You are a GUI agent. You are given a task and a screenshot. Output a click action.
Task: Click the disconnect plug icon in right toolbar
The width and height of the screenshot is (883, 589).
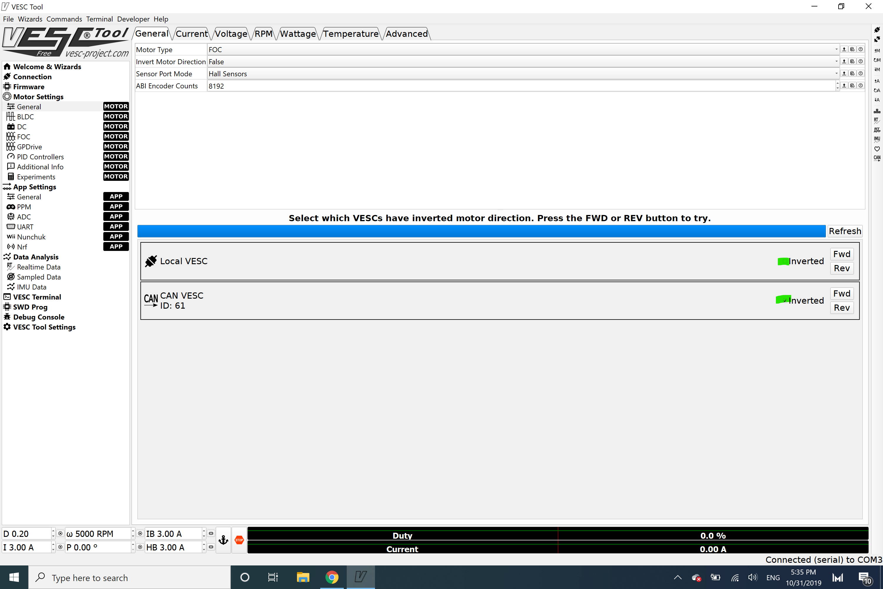[x=877, y=39]
